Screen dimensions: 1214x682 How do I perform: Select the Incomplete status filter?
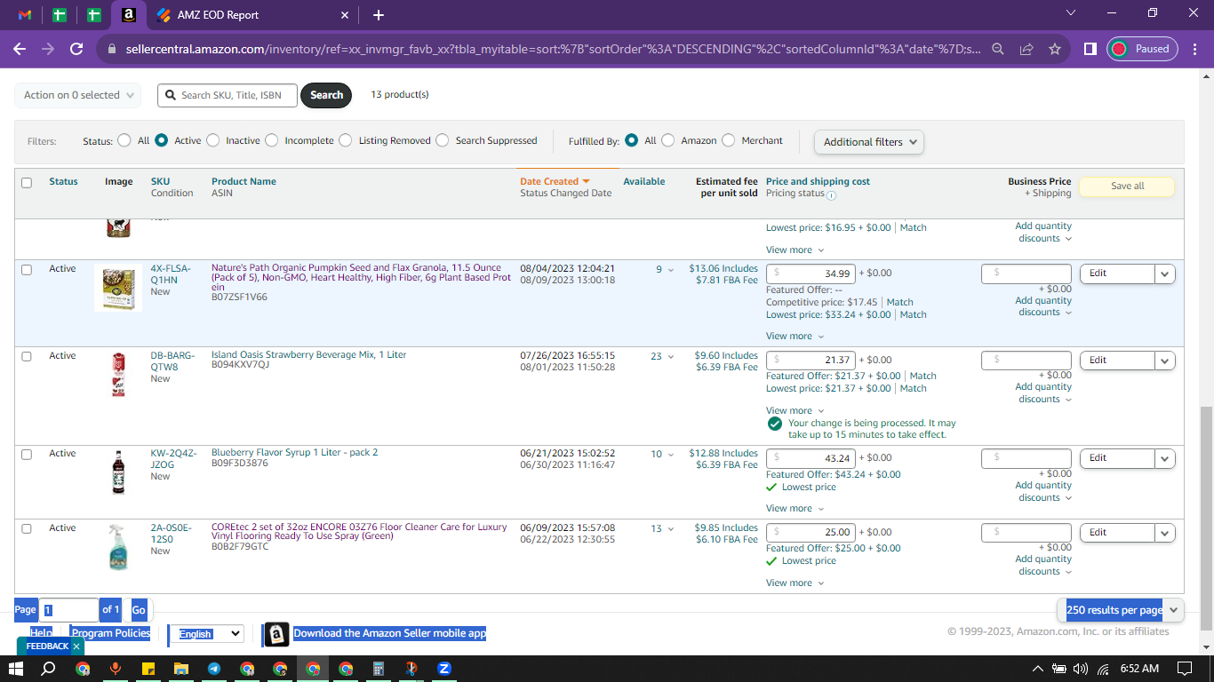(x=271, y=140)
